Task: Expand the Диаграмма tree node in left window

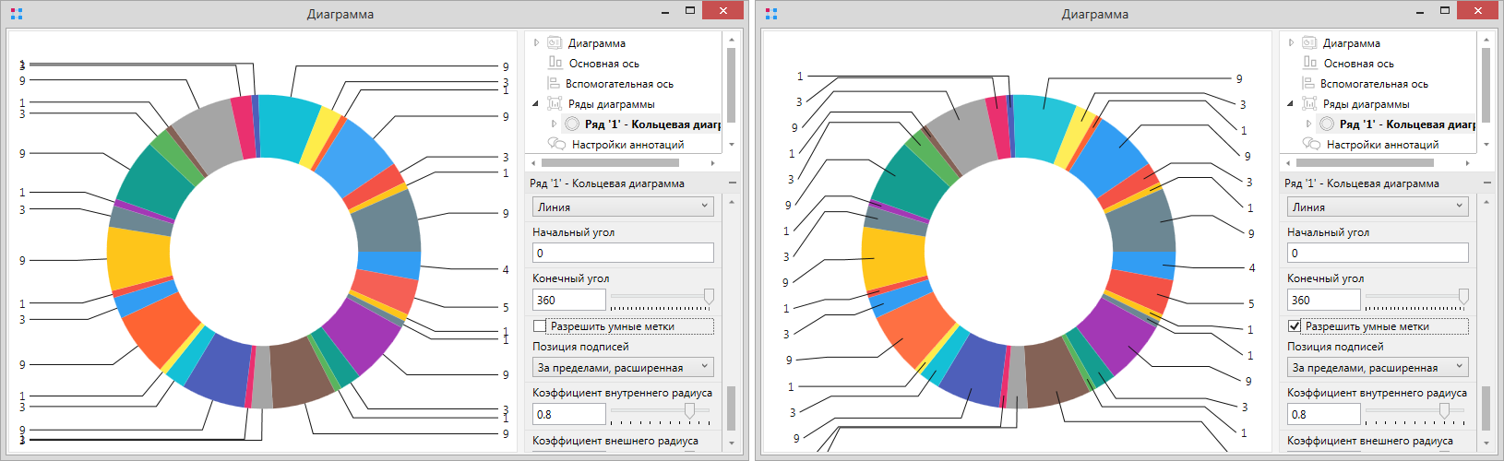Action: [x=537, y=43]
